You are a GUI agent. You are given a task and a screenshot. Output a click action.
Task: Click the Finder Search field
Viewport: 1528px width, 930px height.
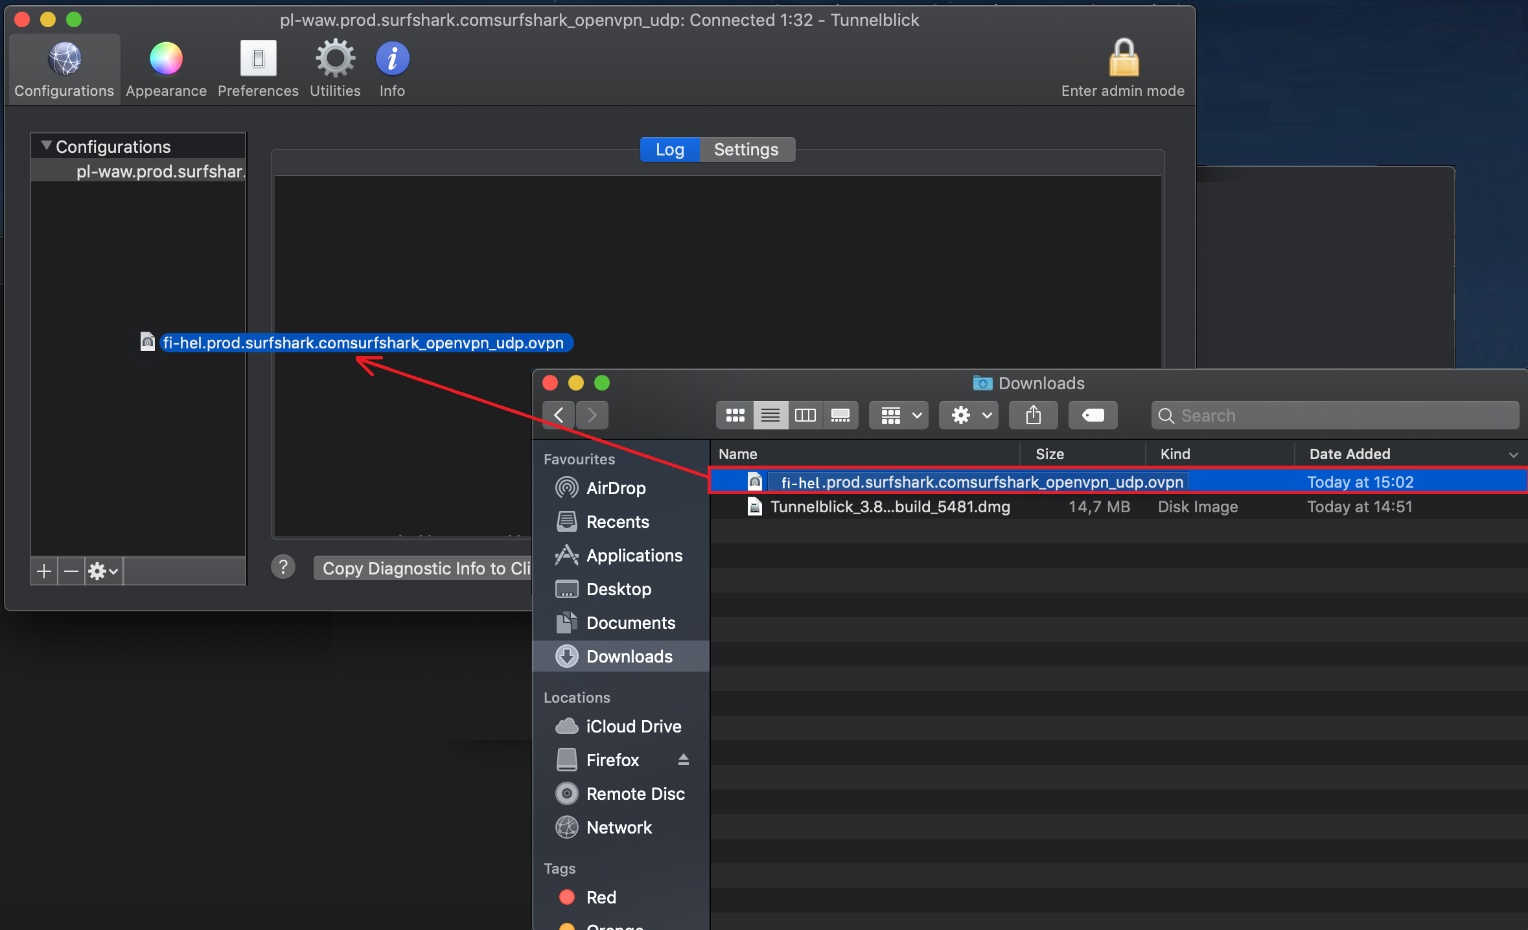(1335, 415)
